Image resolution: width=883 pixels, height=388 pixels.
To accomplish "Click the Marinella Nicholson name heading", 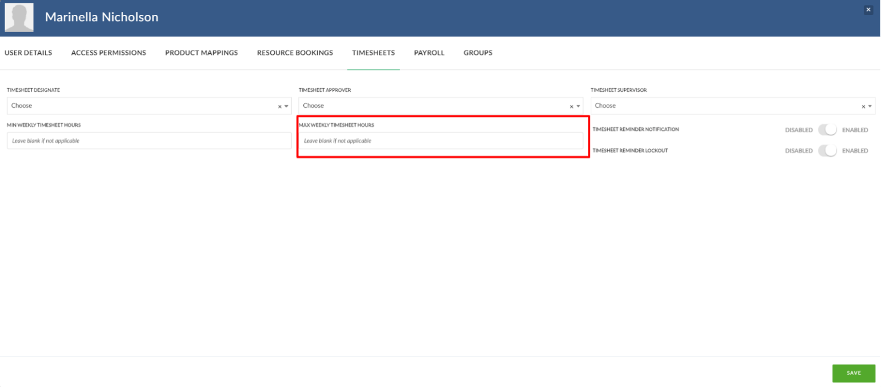I will pyautogui.click(x=102, y=17).
